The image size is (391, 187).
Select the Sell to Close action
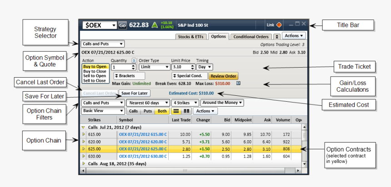pyautogui.click(x=95, y=80)
